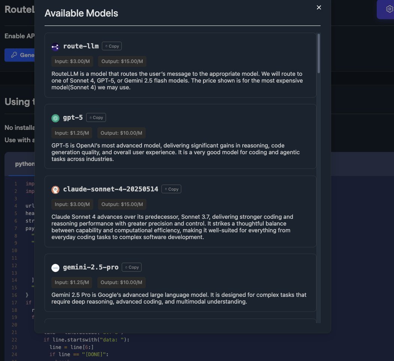Click the gpt-5 OpenAI logo icon
The height and width of the screenshot is (361, 394).
coord(55,118)
